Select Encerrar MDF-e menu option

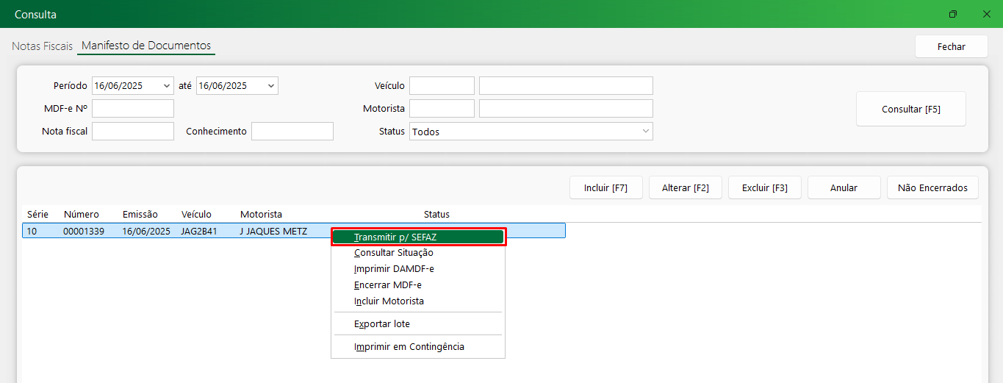[x=418, y=285]
